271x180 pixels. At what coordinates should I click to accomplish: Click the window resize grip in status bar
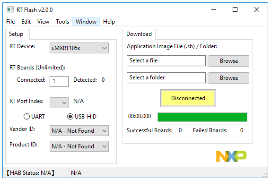(265, 175)
